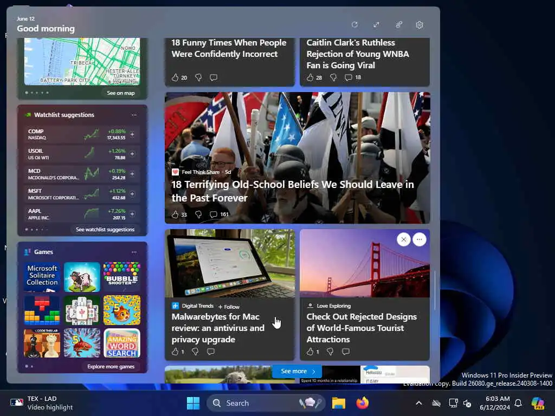555x416 pixels.
Task: Open Copilot preview icon in taskbar
Action: (x=538, y=403)
